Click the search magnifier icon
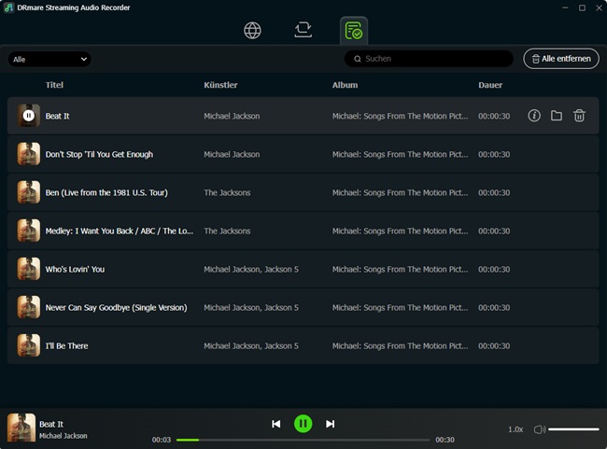Viewport: 607px width, 449px height. pyautogui.click(x=358, y=59)
